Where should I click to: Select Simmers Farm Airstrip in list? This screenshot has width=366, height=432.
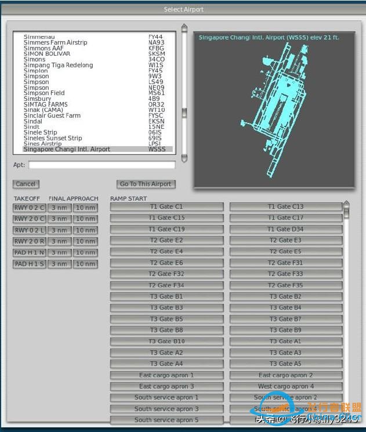click(97, 42)
